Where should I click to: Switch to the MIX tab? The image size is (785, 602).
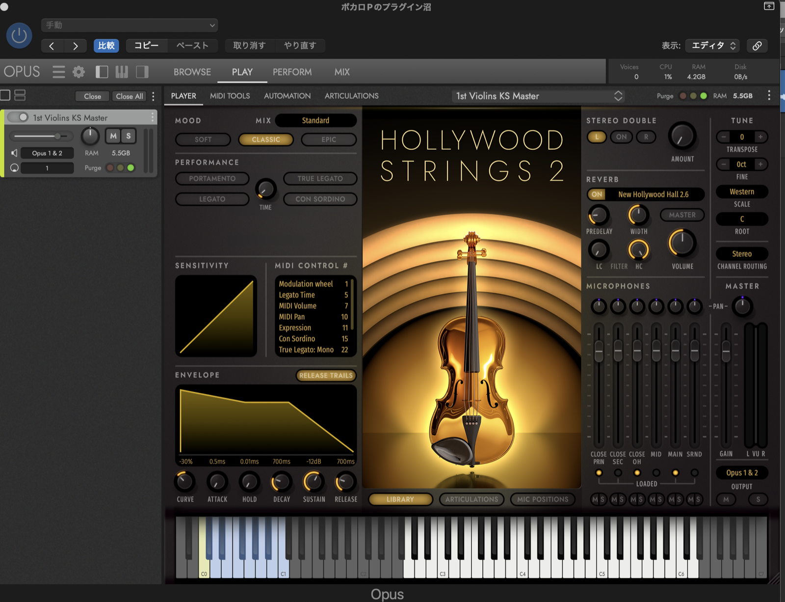342,72
